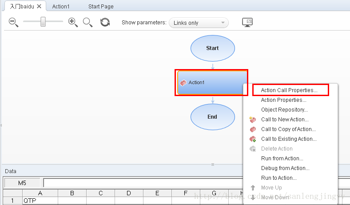The image size is (350, 205).
Task: Click the Call to Existing Action icon
Action: coord(253,139)
